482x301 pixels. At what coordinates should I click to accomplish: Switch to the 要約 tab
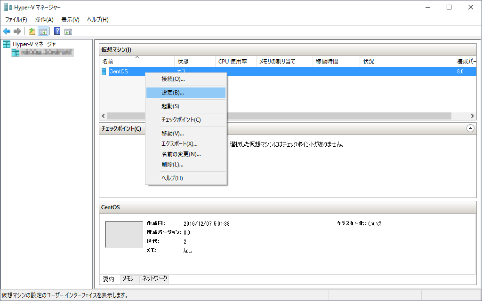(x=109, y=279)
